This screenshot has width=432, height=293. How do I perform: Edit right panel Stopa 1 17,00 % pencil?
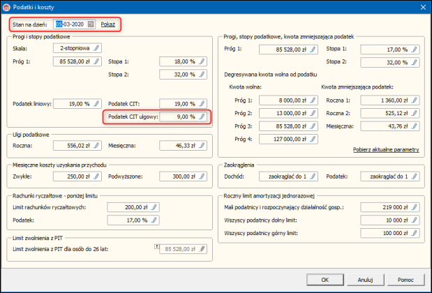tap(414, 50)
